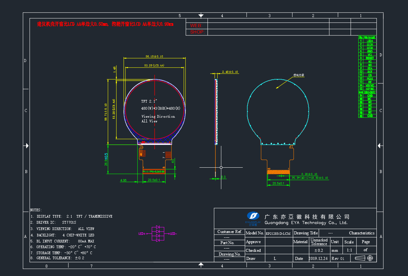The width and height of the screenshot is (408, 276).
Task: Select "Guangdong EYA Technology Co., Ltd." company name
Action: [306, 223]
